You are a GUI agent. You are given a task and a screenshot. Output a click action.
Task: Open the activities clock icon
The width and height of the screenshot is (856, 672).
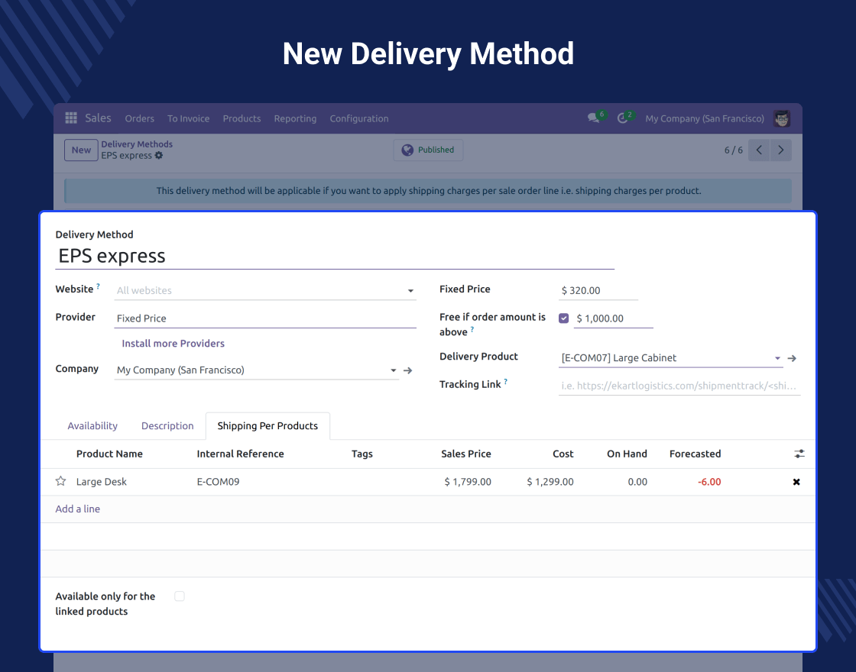pyautogui.click(x=622, y=118)
